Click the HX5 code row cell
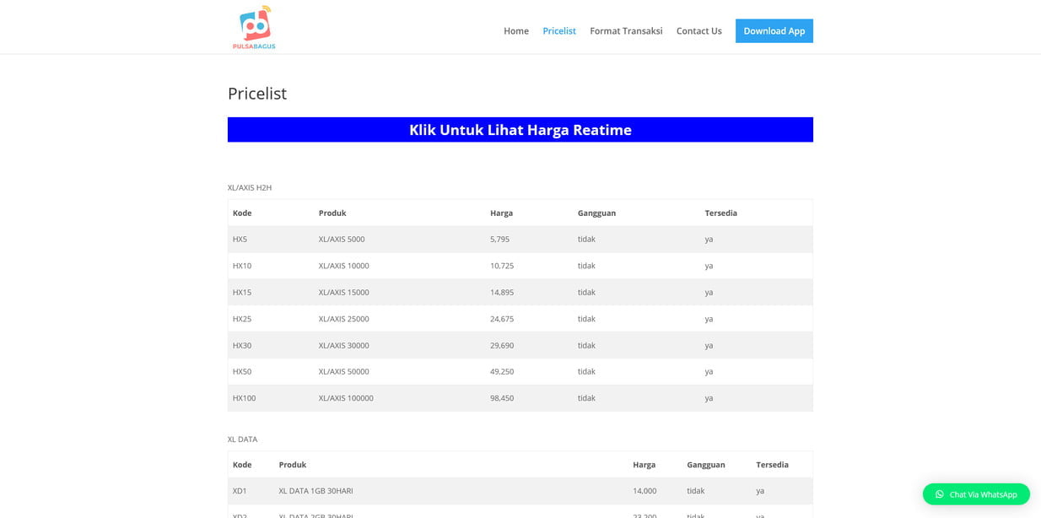1041x518 pixels. click(240, 240)
